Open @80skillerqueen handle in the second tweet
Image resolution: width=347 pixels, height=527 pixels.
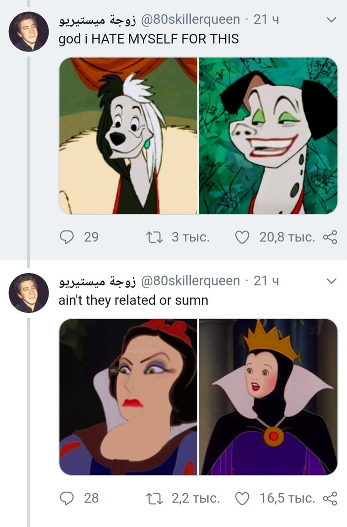click(190, 281)
